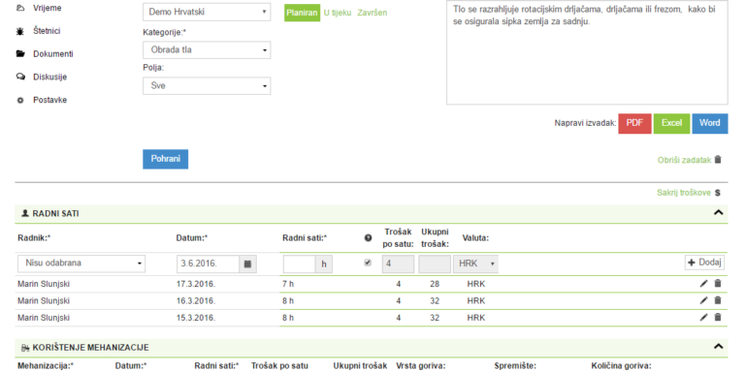The width and height of the screenshot is (745, 372).
Task: Click total cost 28 in the table
Action: 435,284
